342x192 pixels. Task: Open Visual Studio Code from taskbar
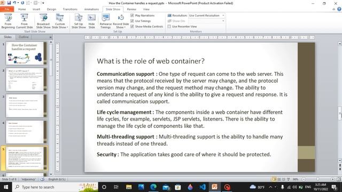point(203,187)
